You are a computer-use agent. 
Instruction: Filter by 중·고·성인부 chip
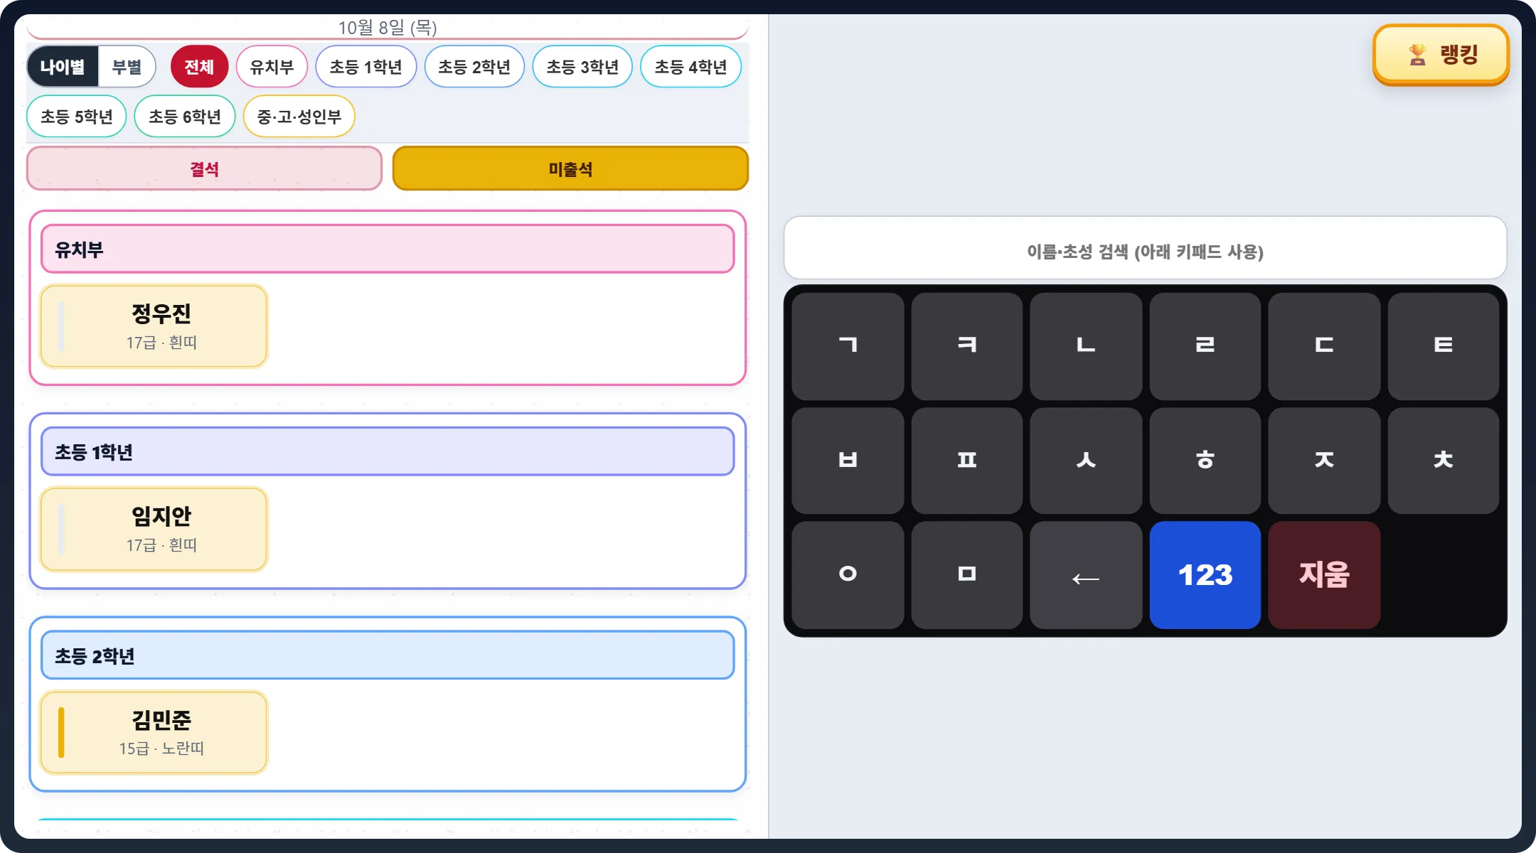(x=299, y=117)
